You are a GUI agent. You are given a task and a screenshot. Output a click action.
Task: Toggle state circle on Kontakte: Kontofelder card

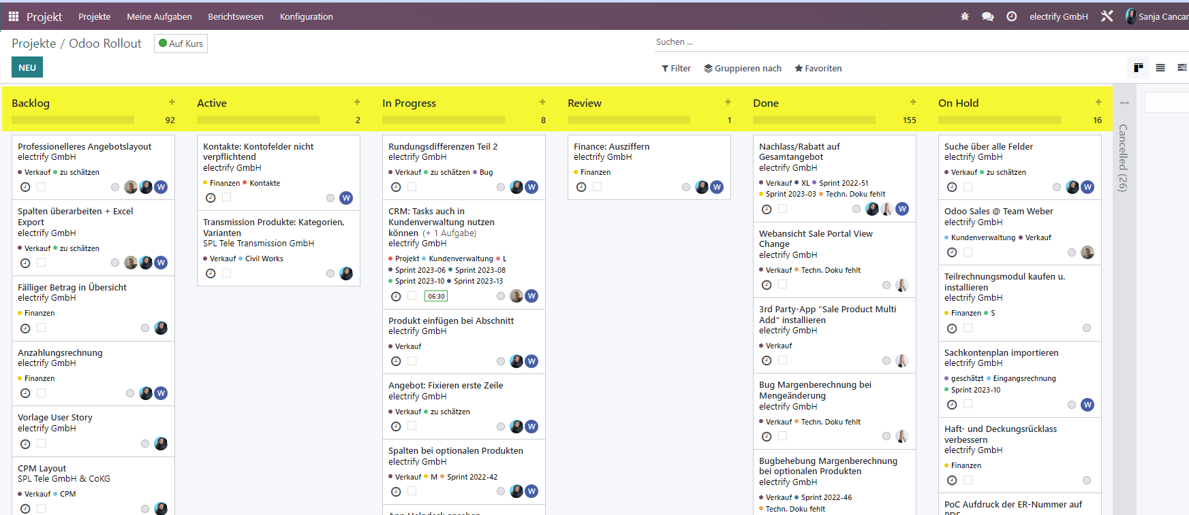[330, 198]
